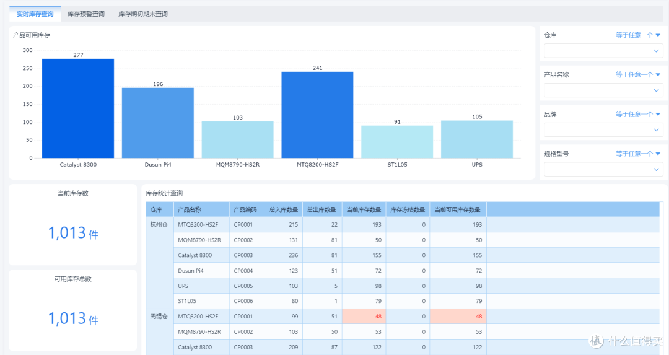This screenshot has height=355, width=669.
Task: Click the 当前可用库存数量 column header
Action: [458, 209]
